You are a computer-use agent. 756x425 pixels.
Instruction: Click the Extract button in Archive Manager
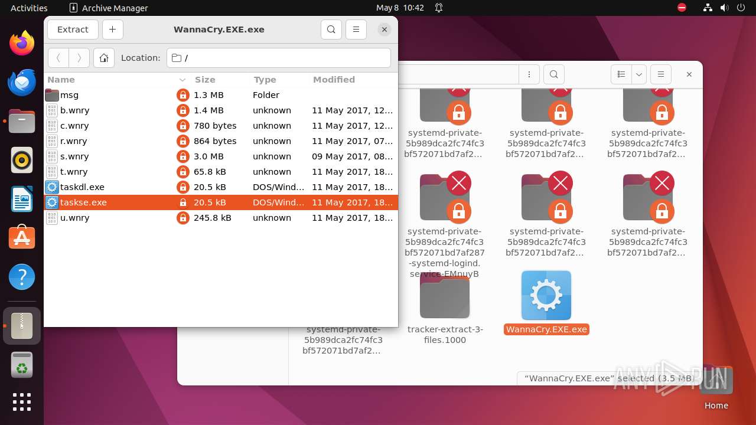point(73,30)
